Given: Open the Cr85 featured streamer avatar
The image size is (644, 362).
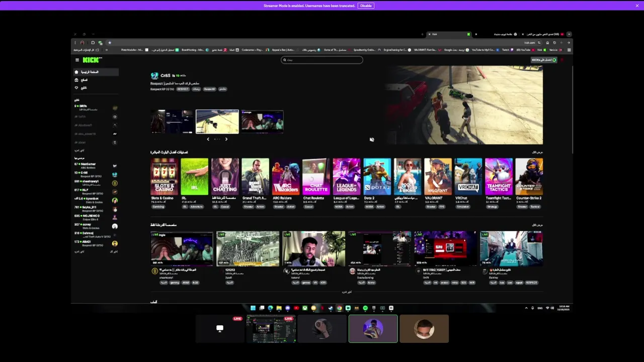Looking at the screenshot, I should (x=154, y=76).
